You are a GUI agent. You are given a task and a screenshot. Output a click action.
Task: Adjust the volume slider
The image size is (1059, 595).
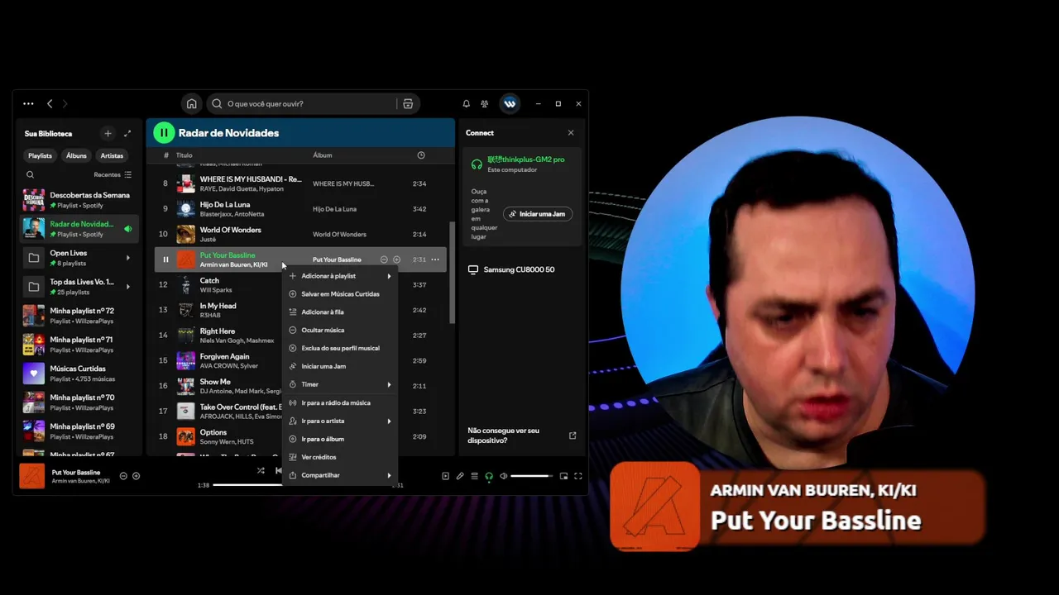click(x=531, y=476)
